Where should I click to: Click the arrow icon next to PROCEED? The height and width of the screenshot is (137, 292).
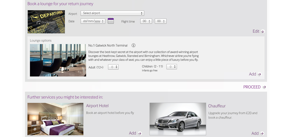coord(264,87)
